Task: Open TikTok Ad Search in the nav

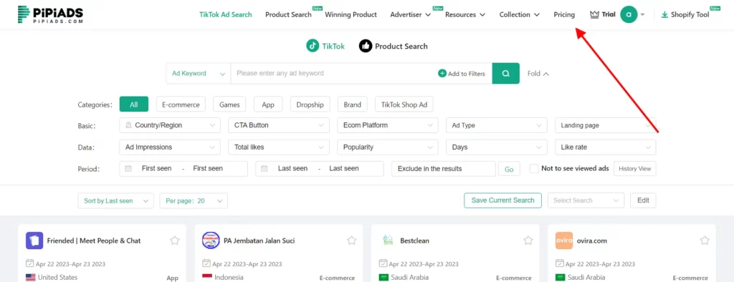Action: [226, 14]
